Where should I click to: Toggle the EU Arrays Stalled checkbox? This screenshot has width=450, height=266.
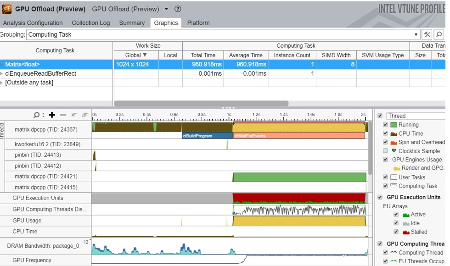396,232
